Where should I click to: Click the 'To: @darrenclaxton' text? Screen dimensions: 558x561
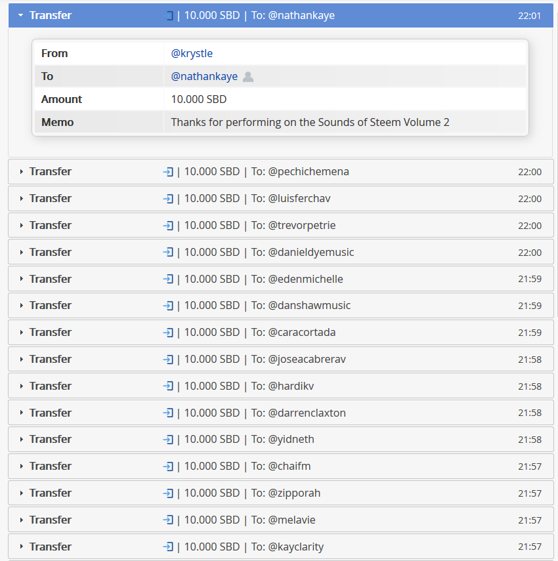pos(299,413)
